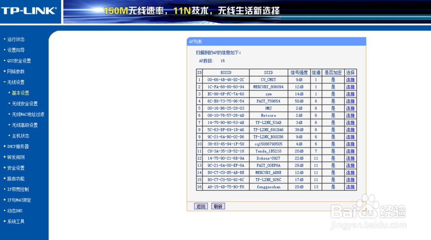Click SSID fenggaoshan cell
Image resolution: width=431 pixels, height=240 pixels.
click(x=268, y=187)
